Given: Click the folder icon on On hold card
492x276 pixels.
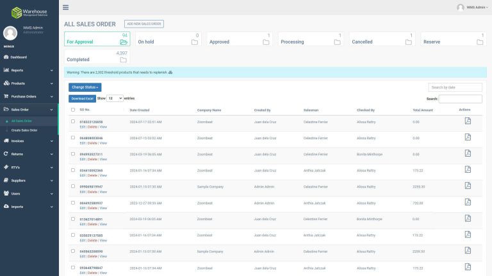Looking at the screenshot, I should [x=195, y=42].
